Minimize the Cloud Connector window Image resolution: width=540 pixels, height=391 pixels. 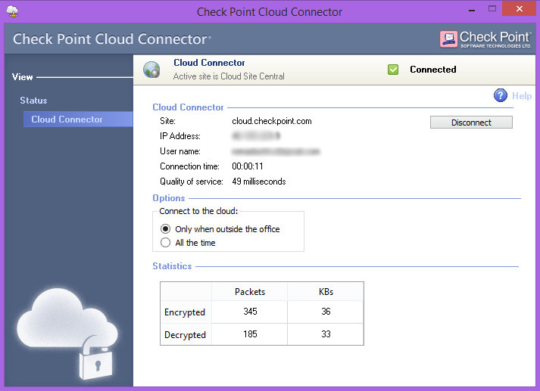tap(472, 10)
